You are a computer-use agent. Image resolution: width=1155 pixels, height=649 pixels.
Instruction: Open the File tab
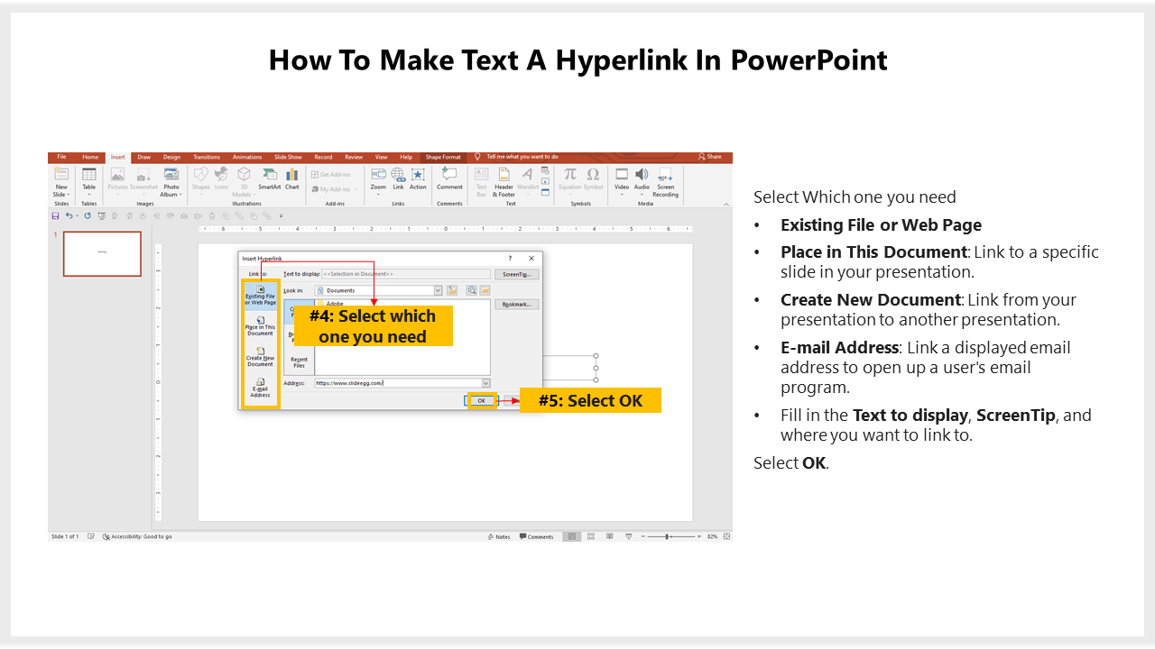point(62,157)
